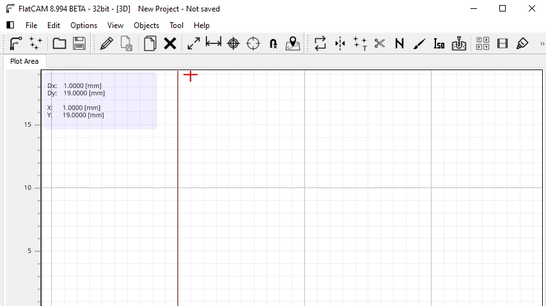The height and width of the screenshot is (306, 546).
Task: Click the Move to Origin circle icon
Action: (253, 43)
